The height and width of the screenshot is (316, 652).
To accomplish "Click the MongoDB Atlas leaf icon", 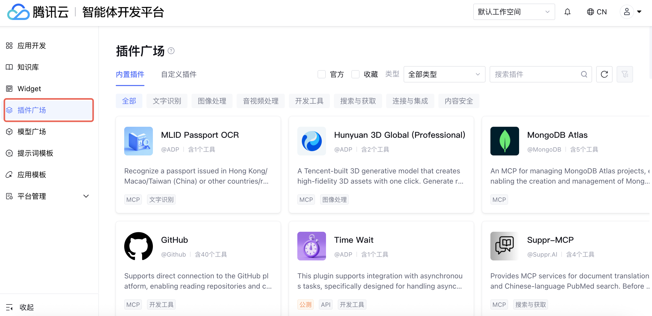I will [x=504, y=141].
